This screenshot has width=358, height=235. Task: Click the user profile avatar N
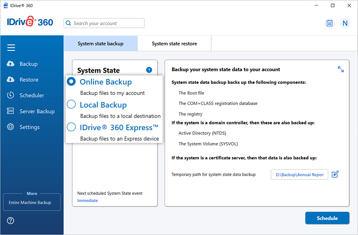coord(345,23)
